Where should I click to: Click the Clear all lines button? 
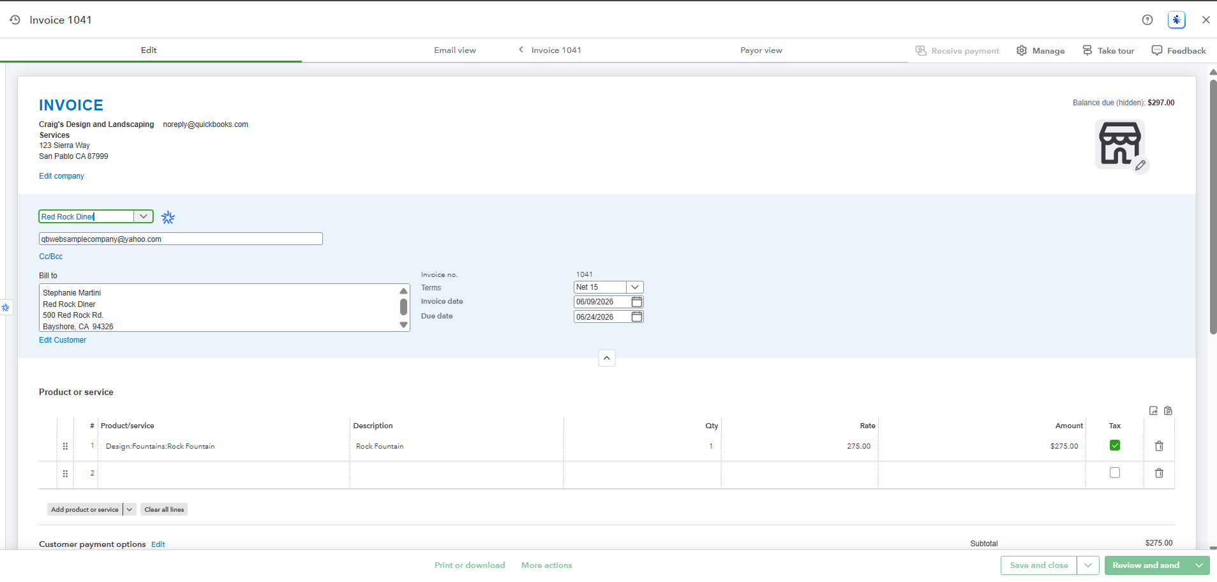click(x=164, y=509)
